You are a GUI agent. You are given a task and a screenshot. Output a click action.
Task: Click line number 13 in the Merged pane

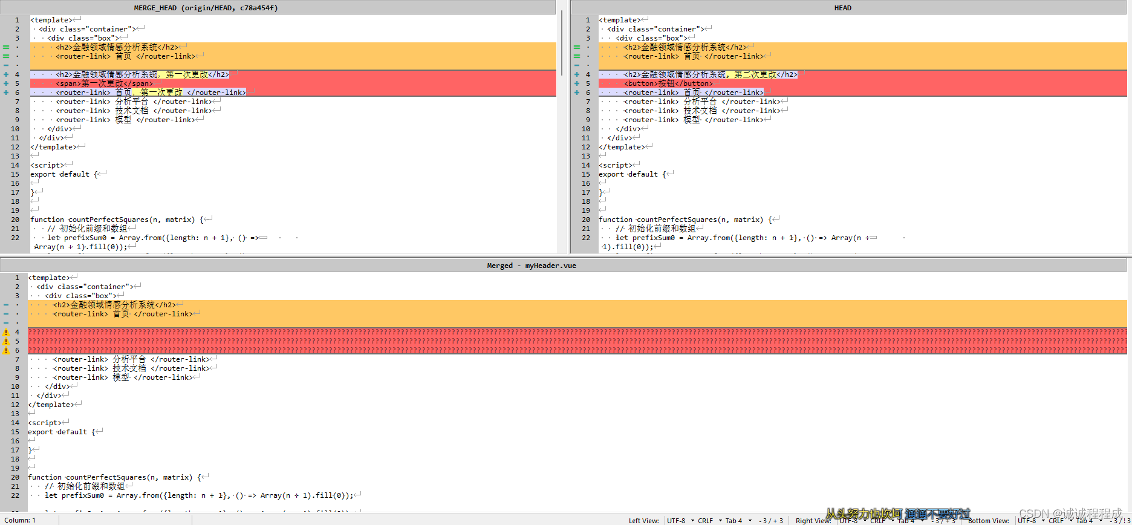[15, 414]
